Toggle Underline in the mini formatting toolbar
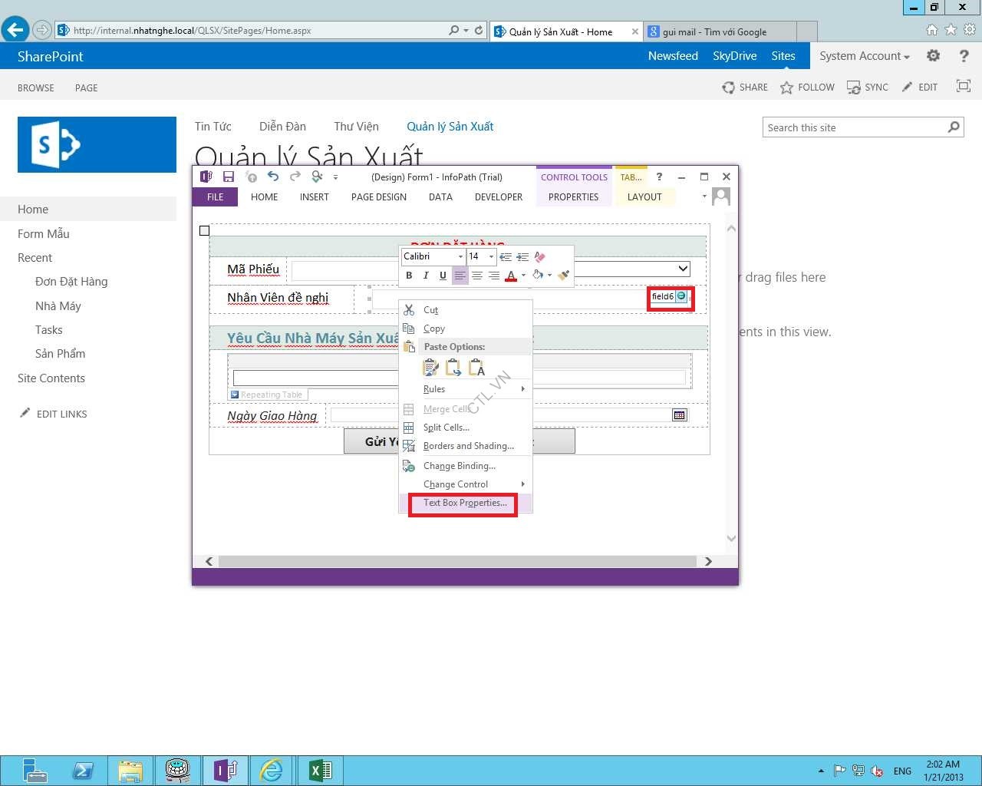The image size is (982, 786). point(443,276)
